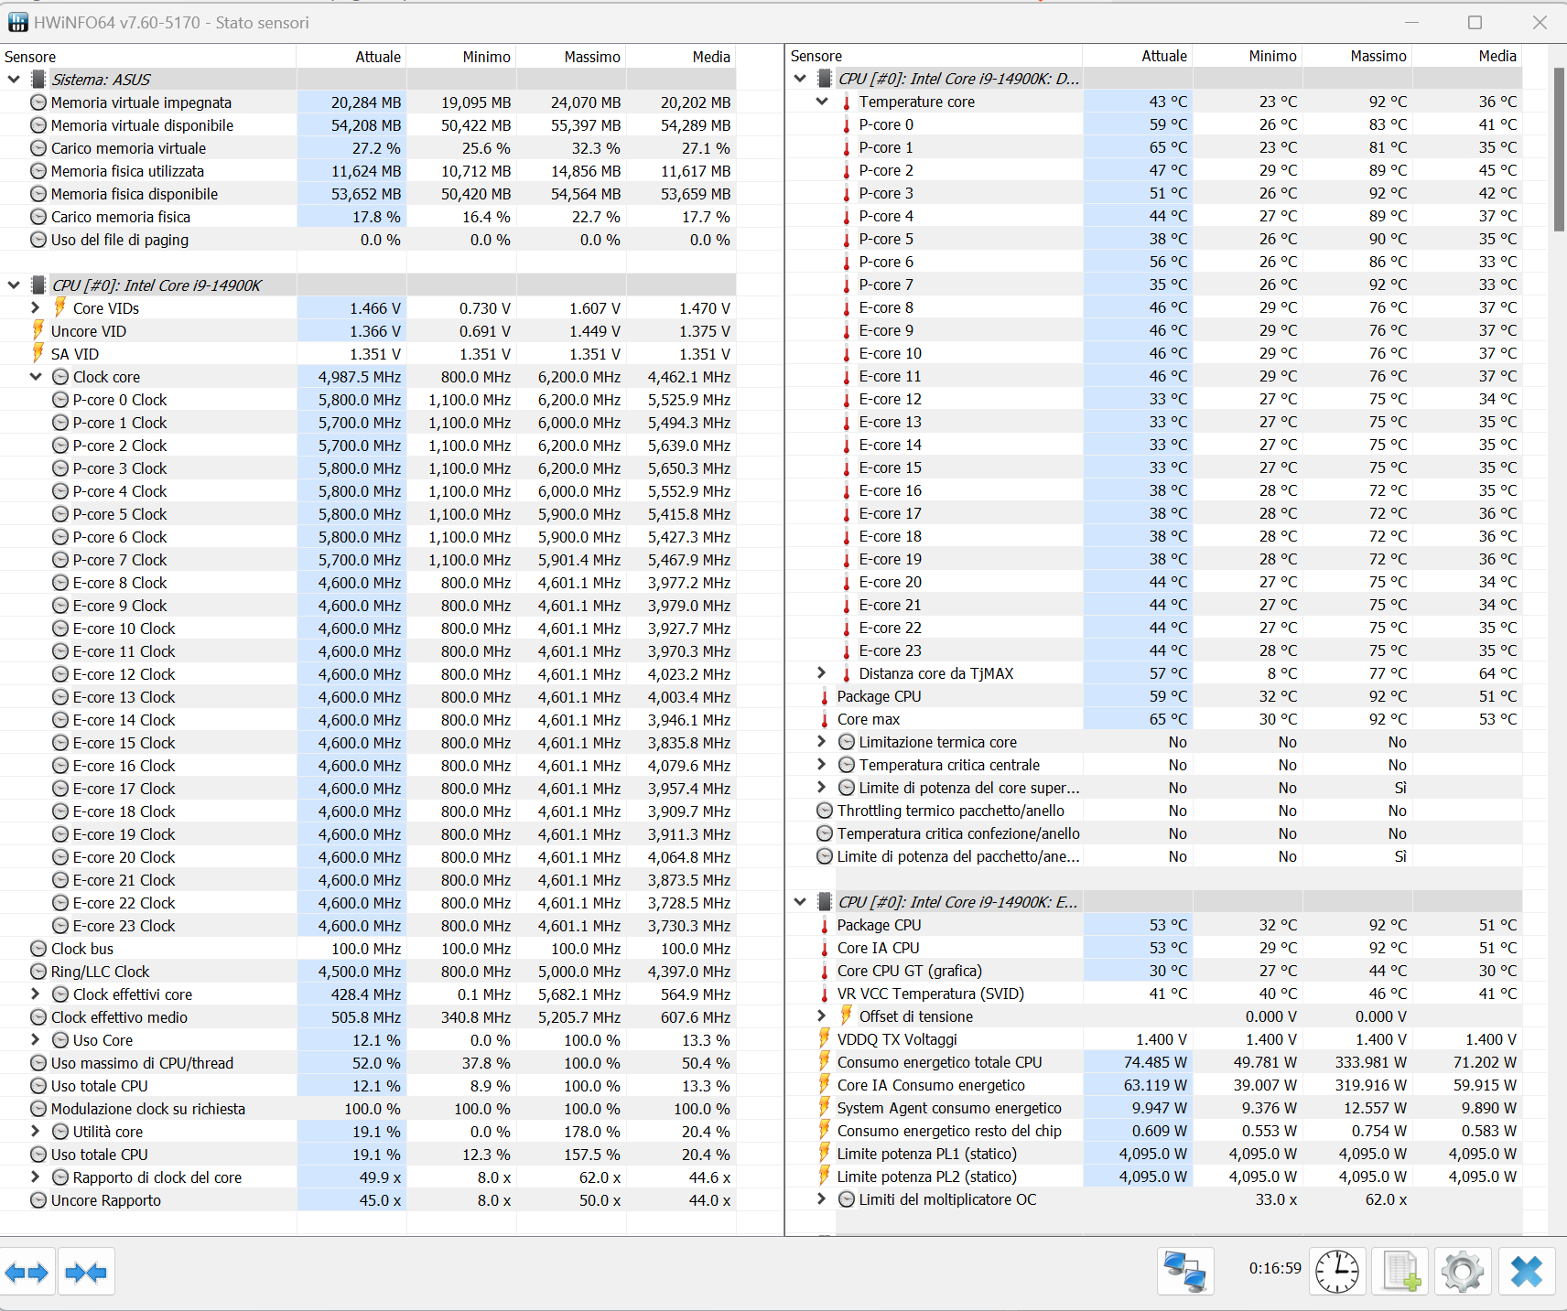Expand the Uso Core row
Image resolution: width=1567 pixels, height=1311 pixels.
pos(36,1039)
